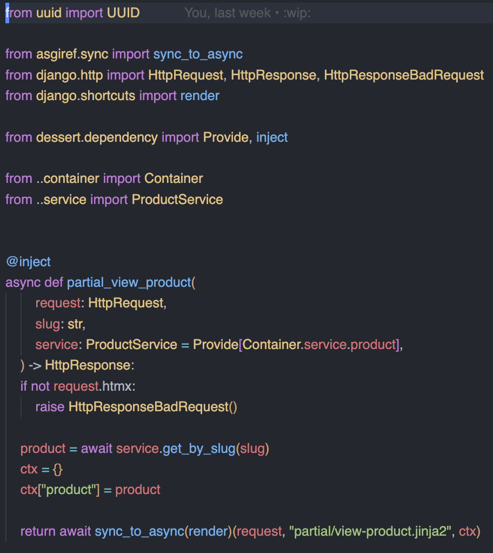493x553 pixels.
Task: Click the render import from django.shortcuts
Action: tap(200, 96)
